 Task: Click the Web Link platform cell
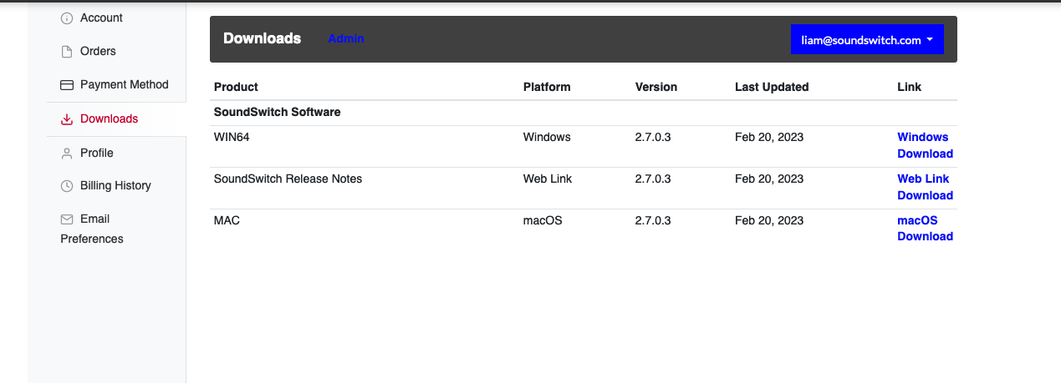547,179
